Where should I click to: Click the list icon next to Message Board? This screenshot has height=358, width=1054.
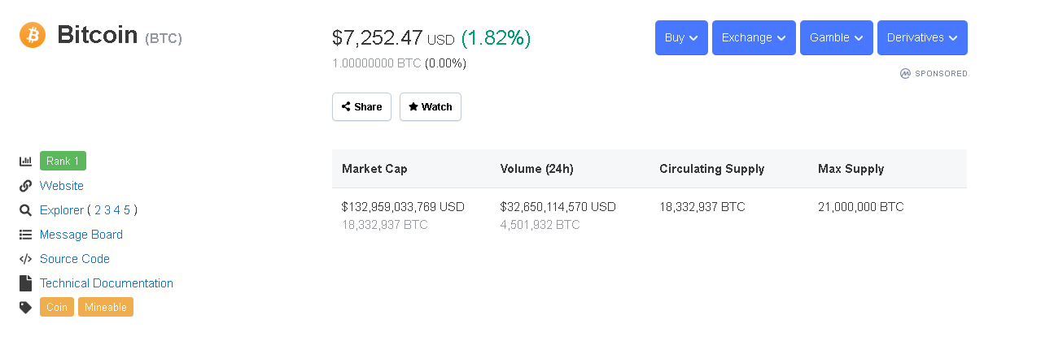25,235
